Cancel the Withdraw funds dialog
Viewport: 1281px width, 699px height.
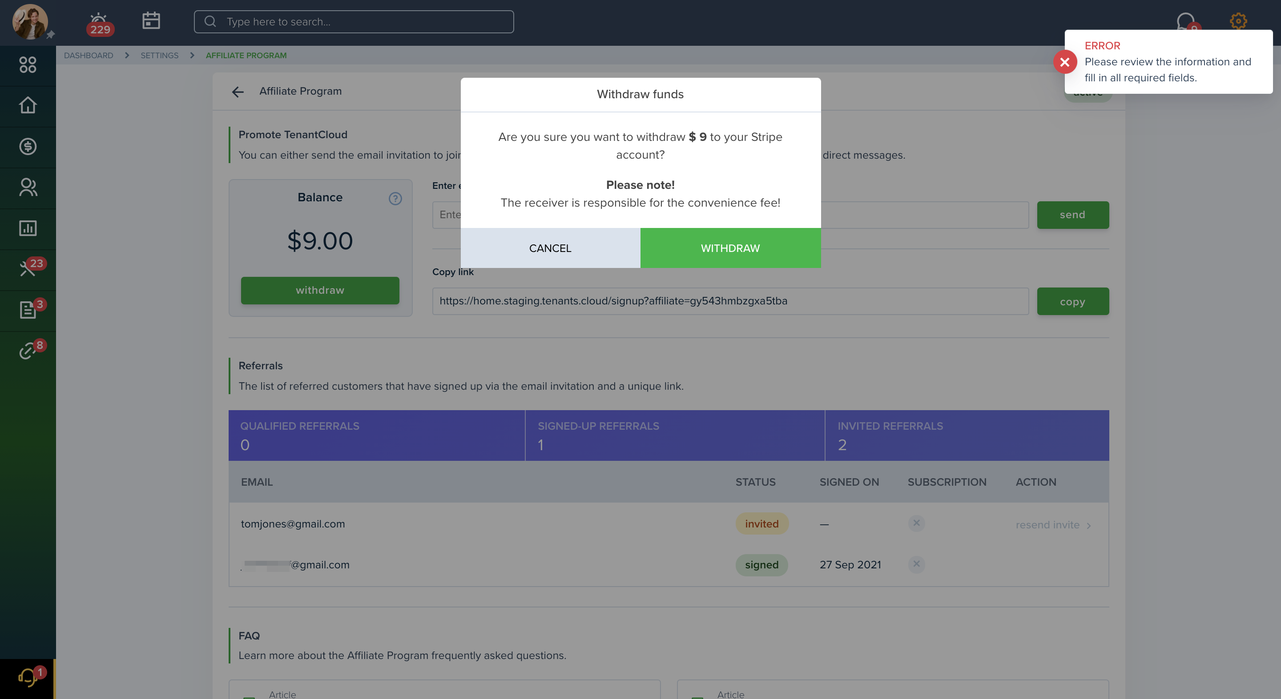click(551, 248)
